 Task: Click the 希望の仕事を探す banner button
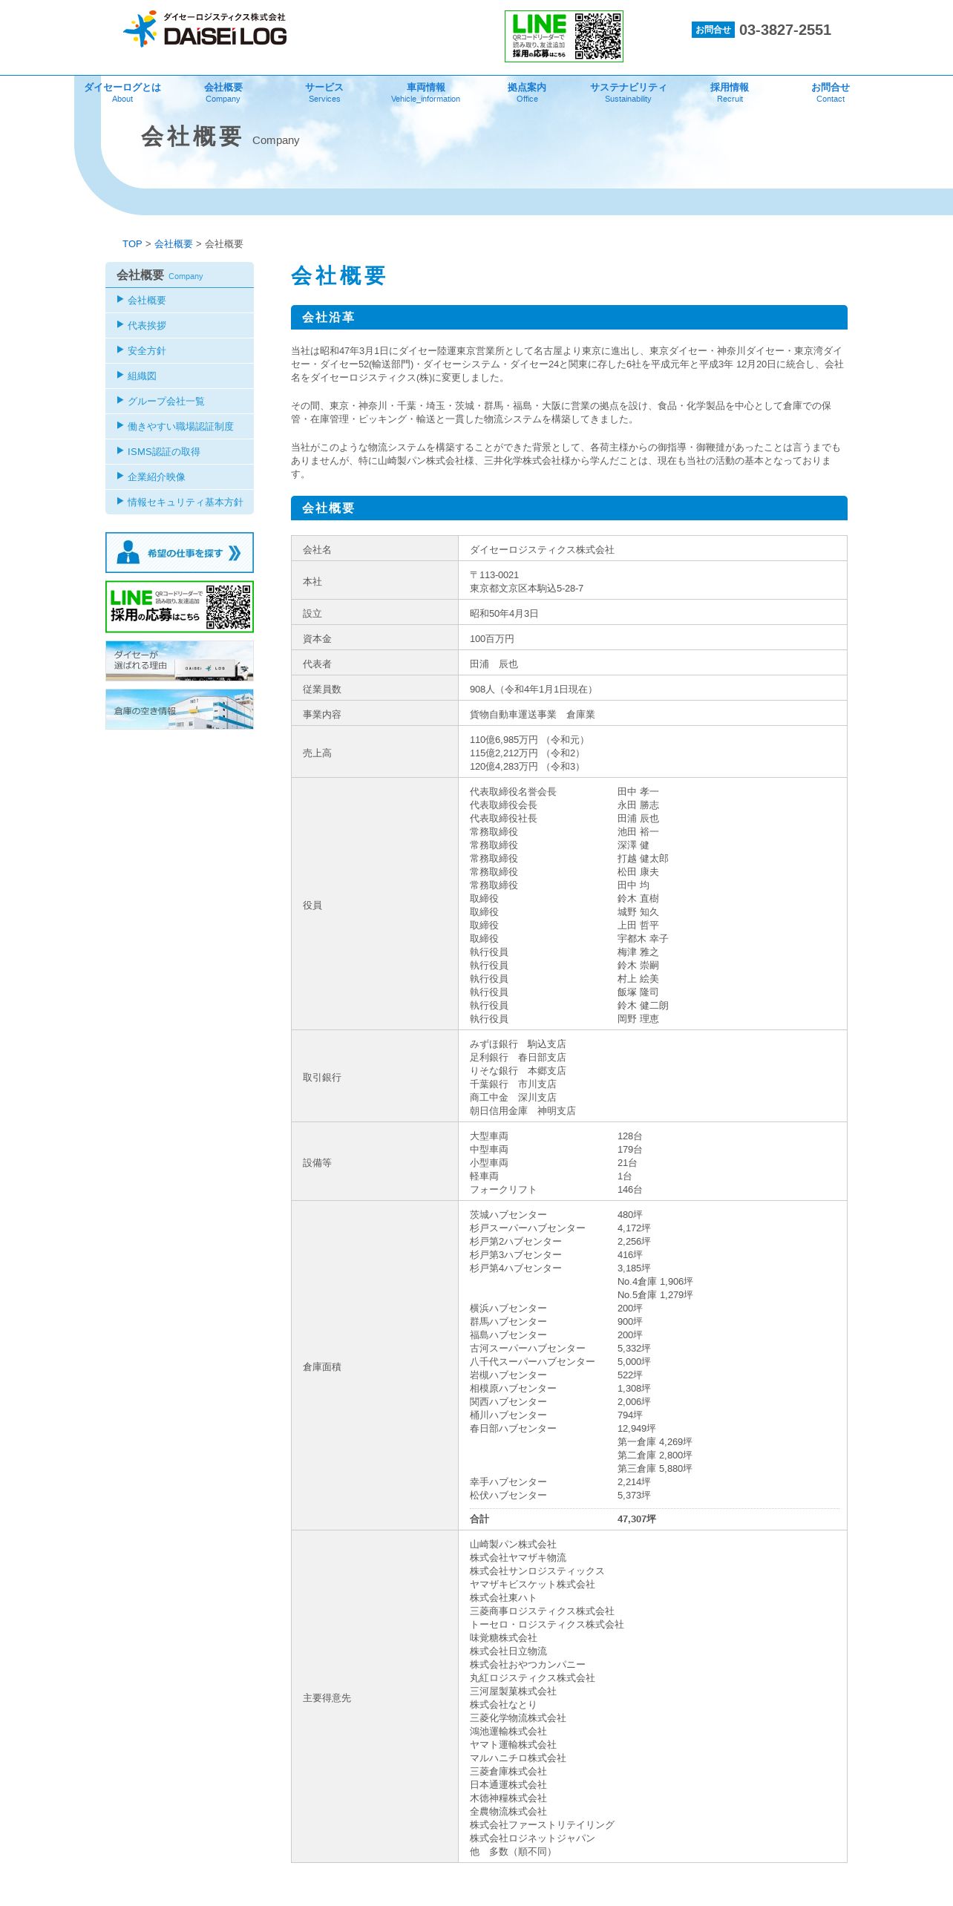pos(180,552)
